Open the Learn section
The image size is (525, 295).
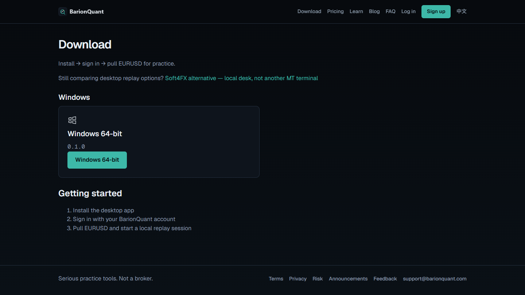coord(356,11)
